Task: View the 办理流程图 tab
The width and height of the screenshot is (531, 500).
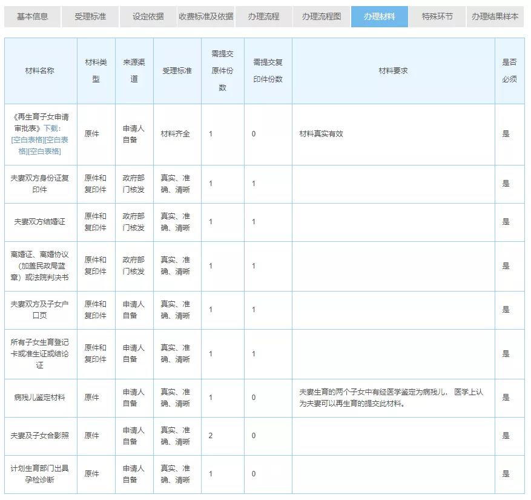Action: (x=322, y=16)
